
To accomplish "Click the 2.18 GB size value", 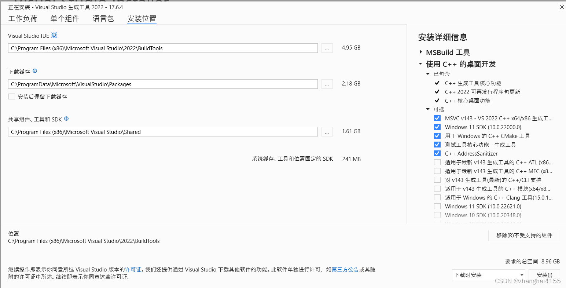I will [x=351, y=84].
